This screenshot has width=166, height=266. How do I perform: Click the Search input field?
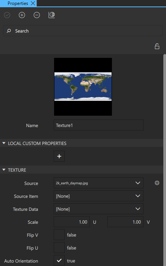click(83, 31)
